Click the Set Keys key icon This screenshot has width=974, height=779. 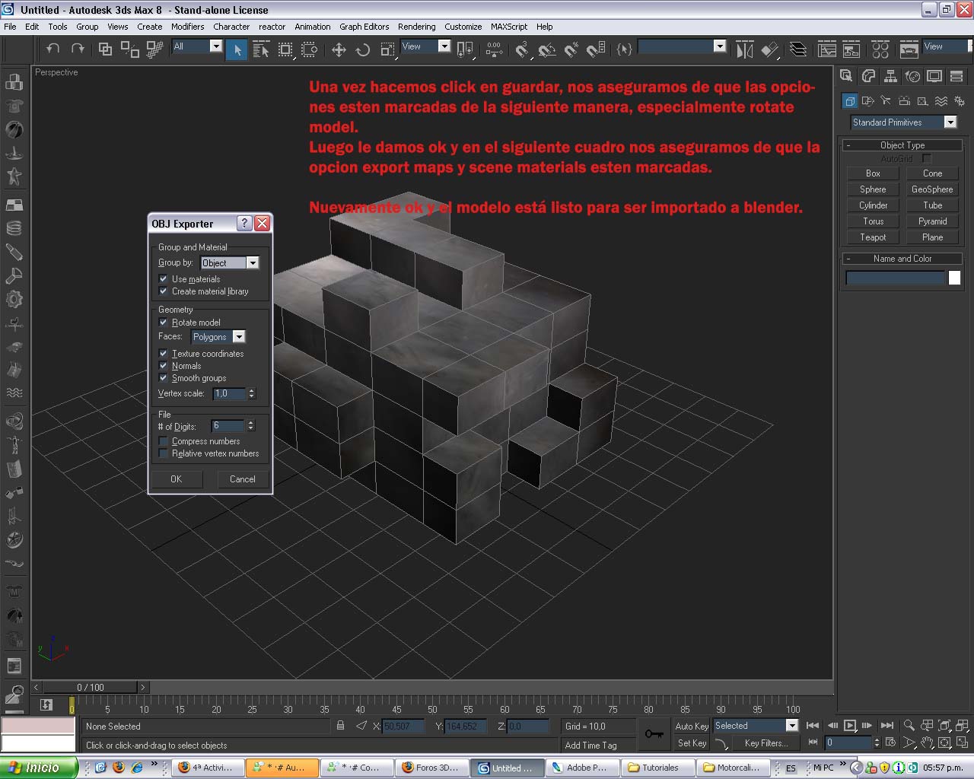click(x=654, y=734)
